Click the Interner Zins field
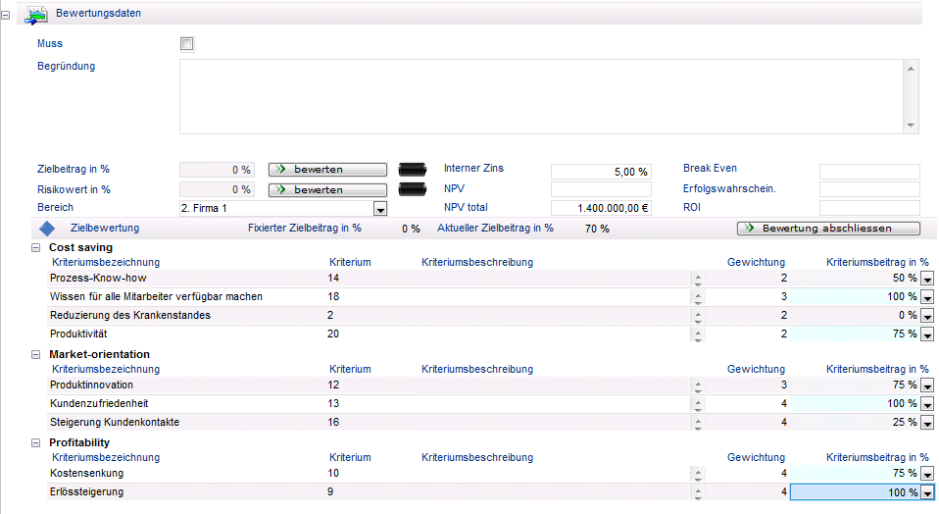The height and width of the screenshot is (514, 939). point(601,172)
